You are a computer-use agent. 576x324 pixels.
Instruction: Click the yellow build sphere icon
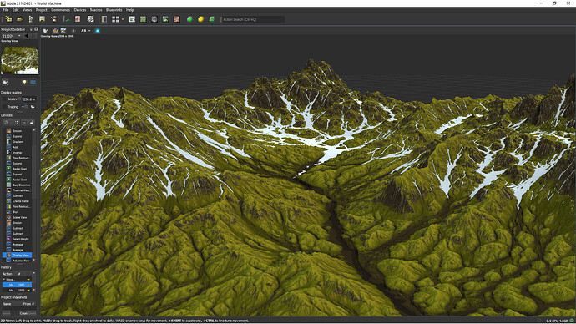pos(200,19)
